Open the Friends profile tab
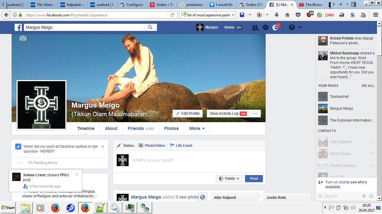 coord(141,128)
